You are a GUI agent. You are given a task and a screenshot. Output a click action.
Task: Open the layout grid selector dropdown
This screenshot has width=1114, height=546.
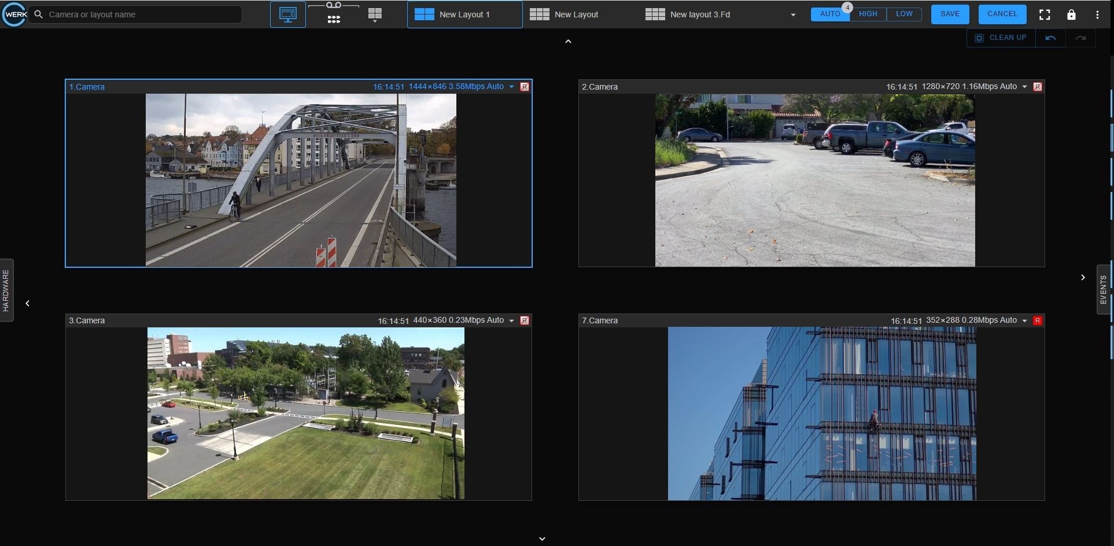(x=375, y=15)
